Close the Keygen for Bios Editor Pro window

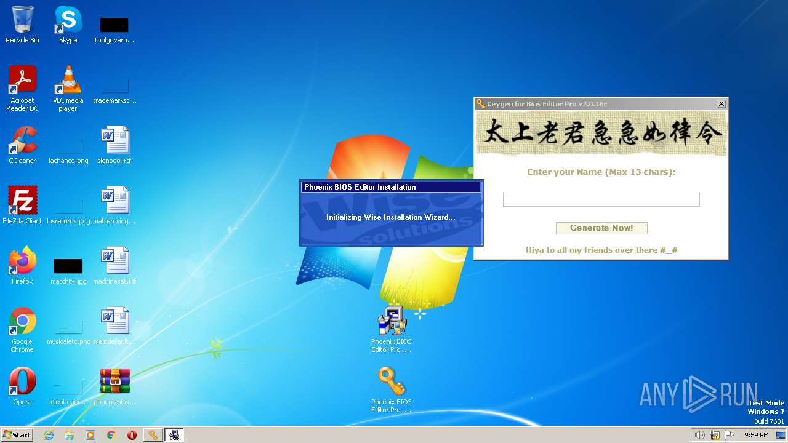[722, 104]
